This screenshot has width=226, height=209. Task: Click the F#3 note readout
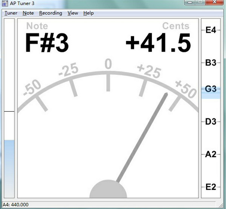(x=47, y=43)
